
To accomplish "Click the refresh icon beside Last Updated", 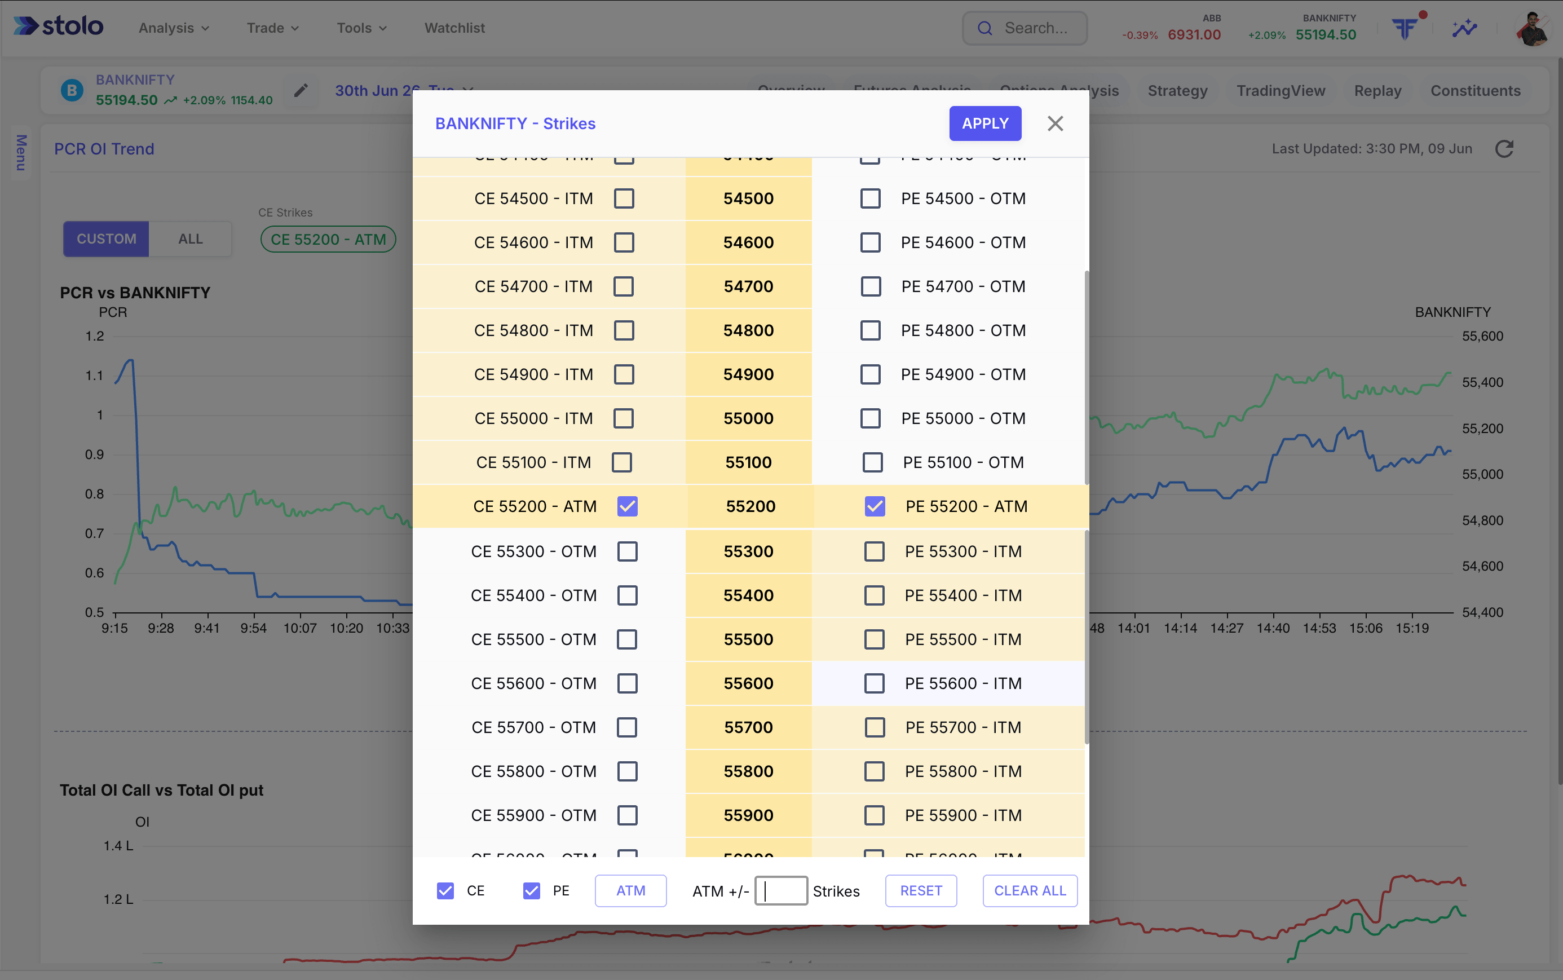I will point(1504,148).
